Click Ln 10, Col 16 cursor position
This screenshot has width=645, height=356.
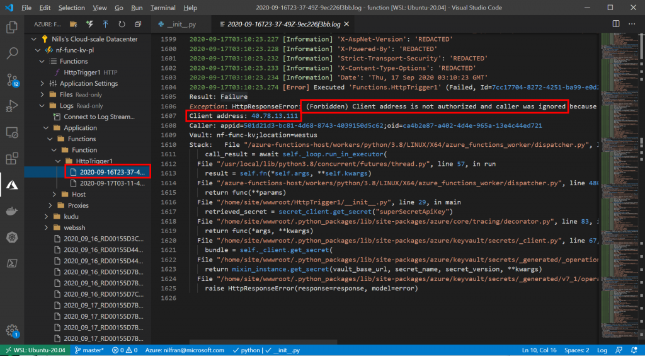(x=539, y=350)
